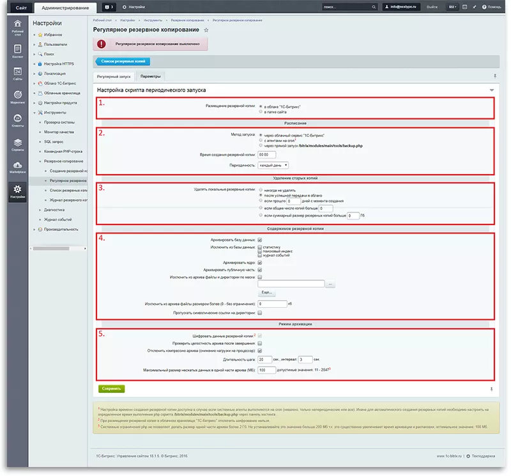Open the Периодичность 'каждый день' dropdown
The height and width of the screenshot is (476, 511).
[273, 165]
